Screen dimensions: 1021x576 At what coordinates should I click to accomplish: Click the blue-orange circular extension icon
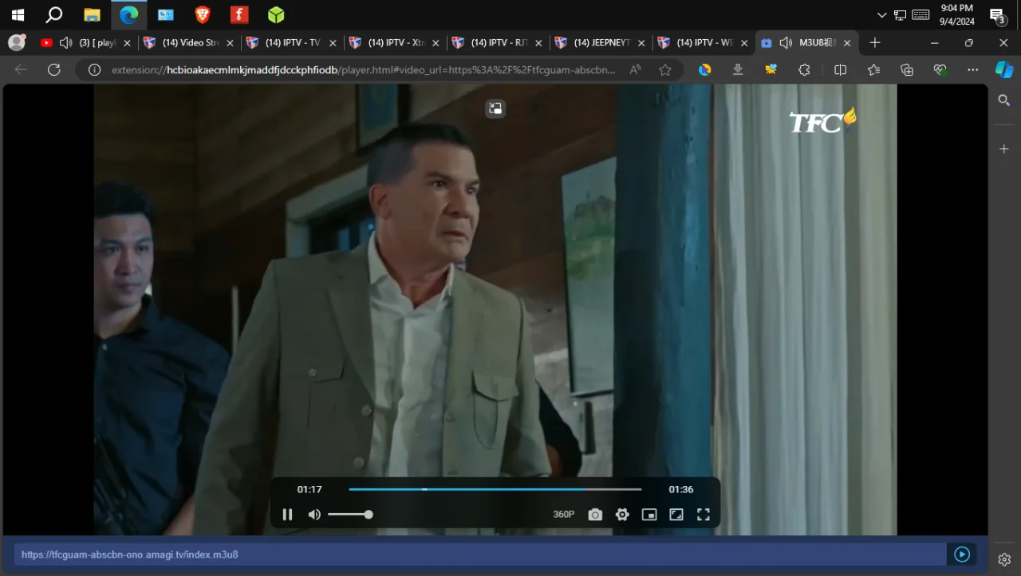click(705, 70)
